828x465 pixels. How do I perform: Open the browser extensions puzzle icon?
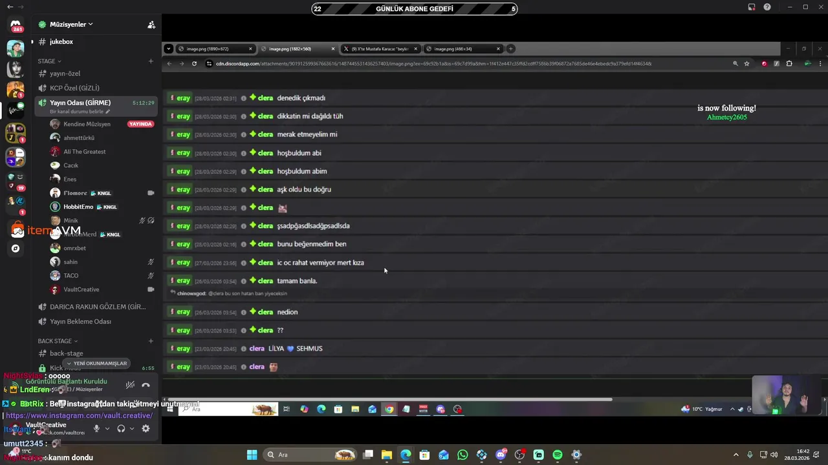point(789,63)
